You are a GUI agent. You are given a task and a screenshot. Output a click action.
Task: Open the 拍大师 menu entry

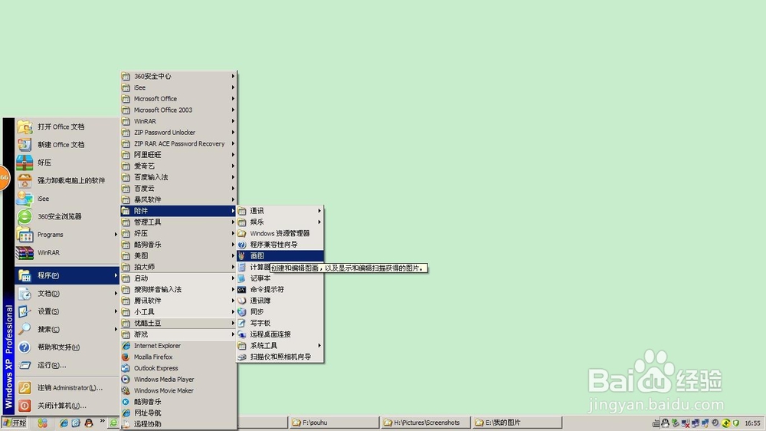point(178,267)
